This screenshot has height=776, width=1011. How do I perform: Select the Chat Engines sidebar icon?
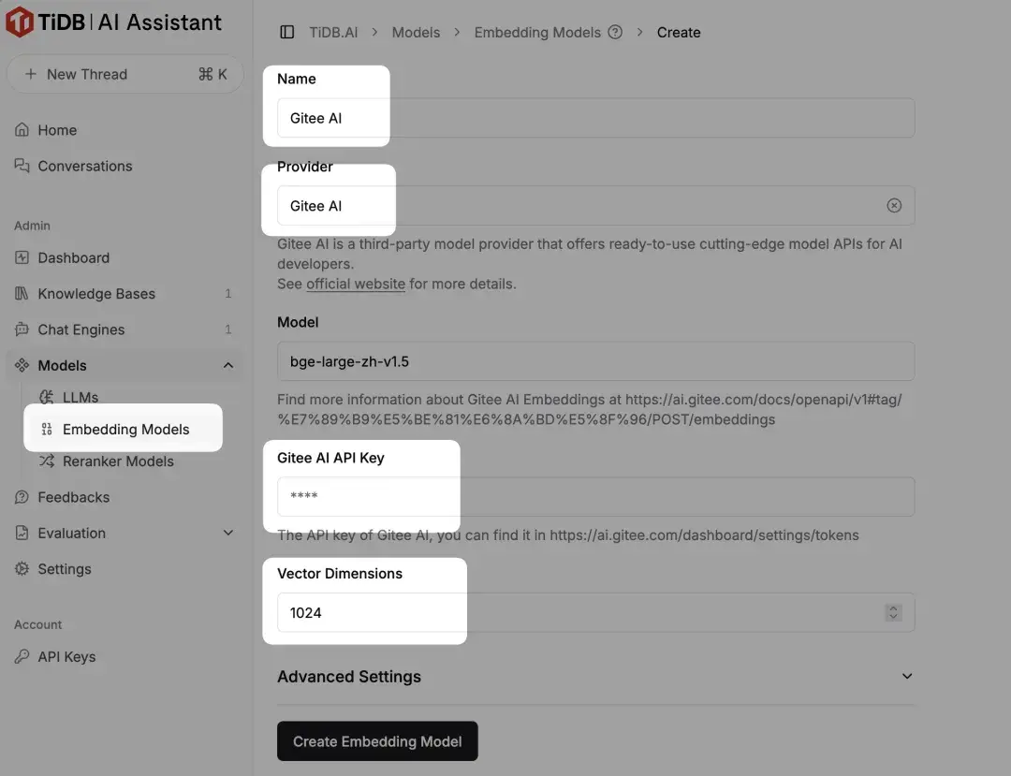tap(21, 329)
